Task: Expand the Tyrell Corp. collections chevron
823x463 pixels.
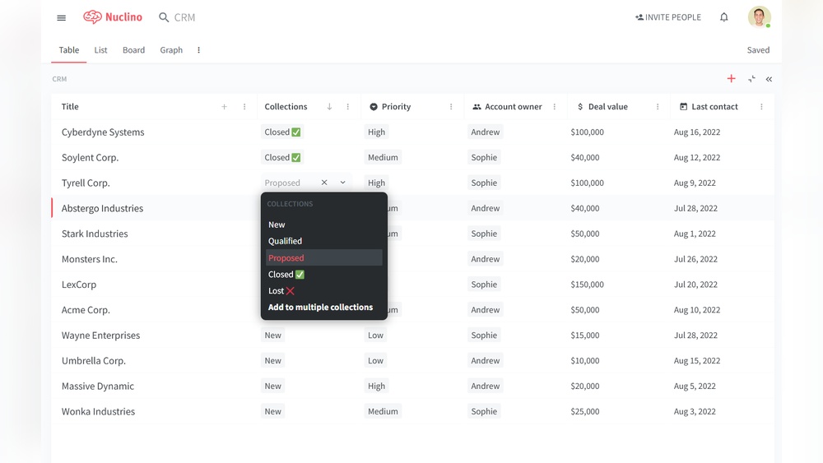Action: [x=343, y=183]
